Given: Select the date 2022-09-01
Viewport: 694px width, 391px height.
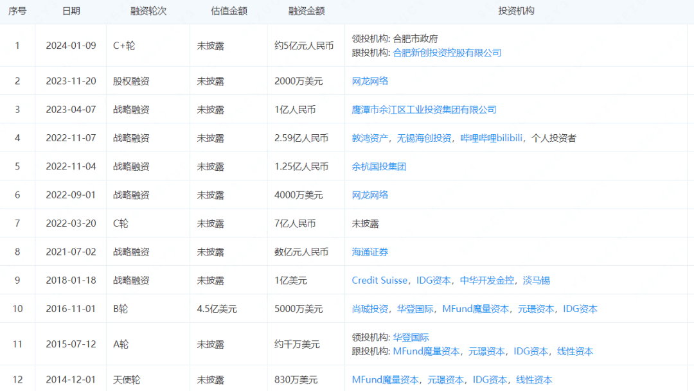Looking at the screenshot, I should point(71,195).
